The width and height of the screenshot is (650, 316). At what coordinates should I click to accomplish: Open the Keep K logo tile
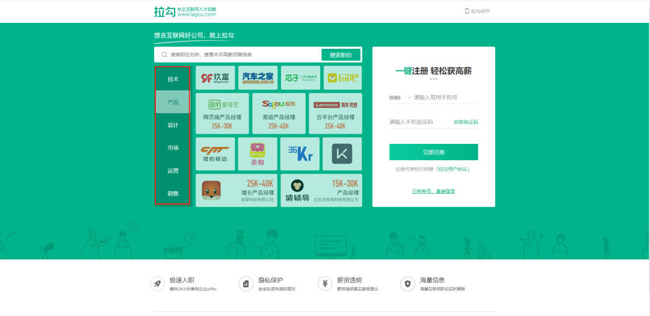[x=342, y=154]
